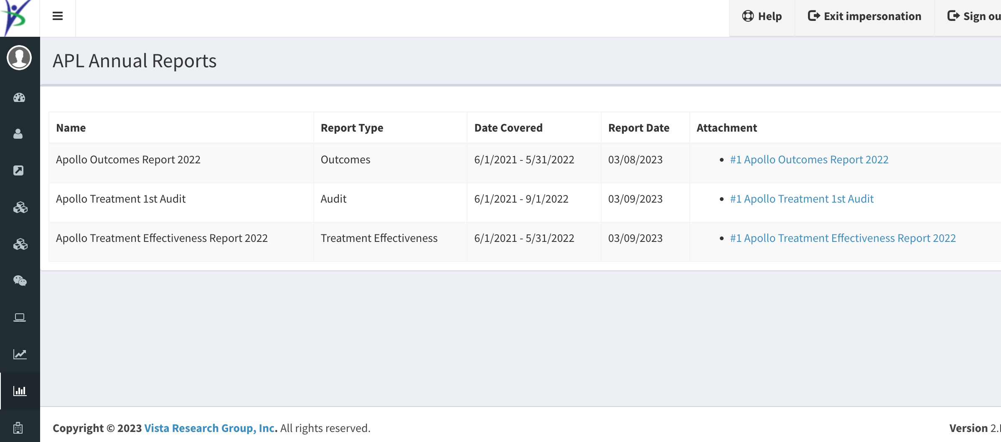This screenshot has width=1001, height=442.
Task: Open the Help menu
Action: pyautogui.click(x=762, y=16)
